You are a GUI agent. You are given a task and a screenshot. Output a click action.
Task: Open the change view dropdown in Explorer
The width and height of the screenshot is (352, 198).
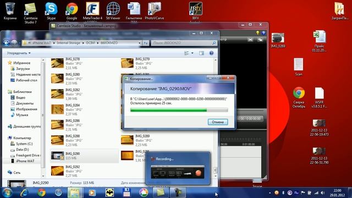tap(192, 53)
